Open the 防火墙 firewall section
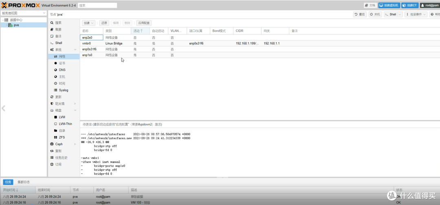Image resolution: width=440 pixels, height=205 pixels. pyautogui.click(x=59, y=104)
